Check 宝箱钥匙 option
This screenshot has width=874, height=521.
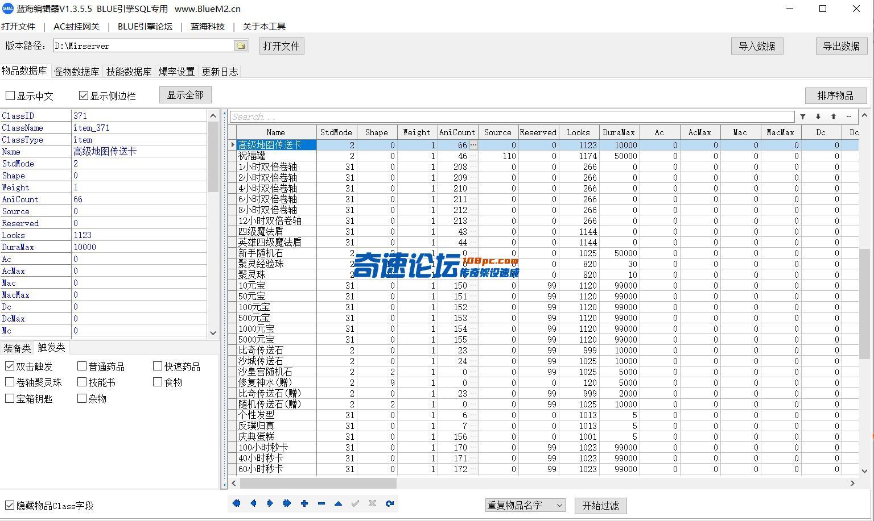point(10,398)
